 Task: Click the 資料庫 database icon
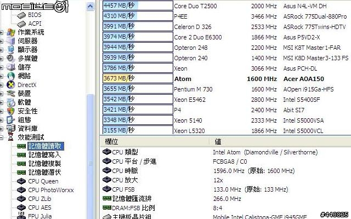[11, 129]
